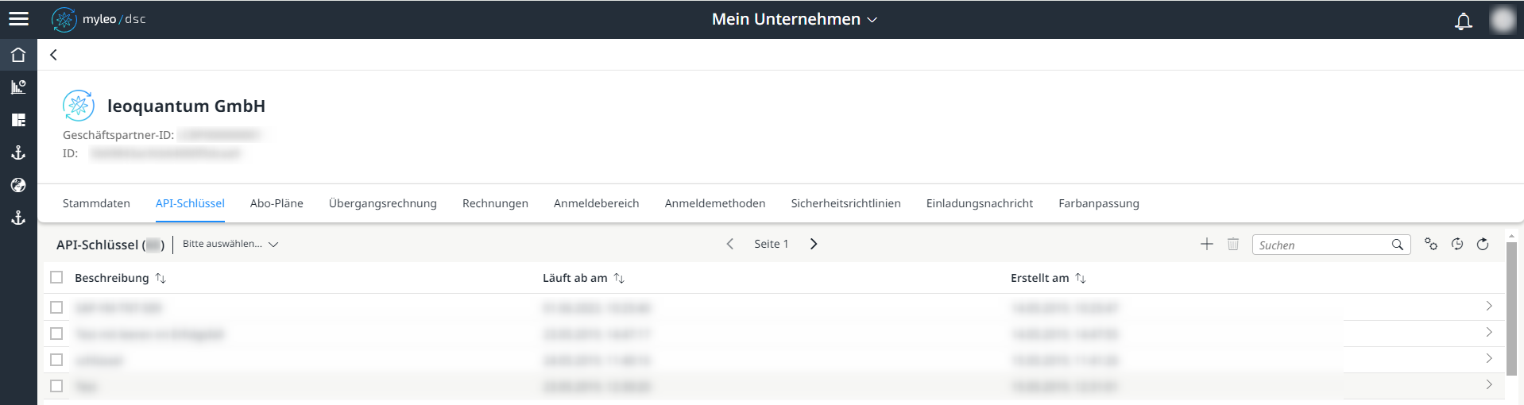Open the Farbanpassung tab
Screen dimensions: 1524x405
coord(1099,203)
